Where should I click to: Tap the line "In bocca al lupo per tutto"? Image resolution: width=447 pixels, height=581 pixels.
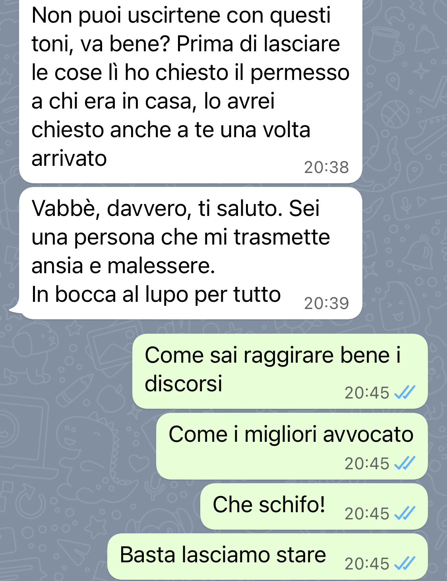point(156,295)
